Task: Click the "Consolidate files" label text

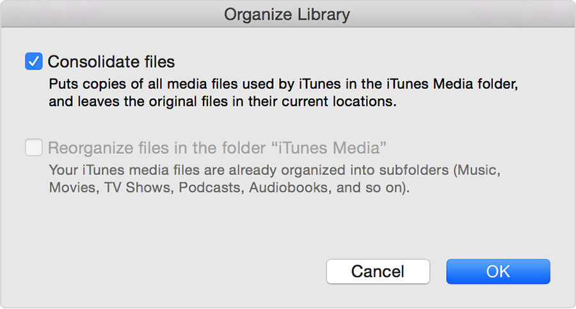Action: (111, 62)
